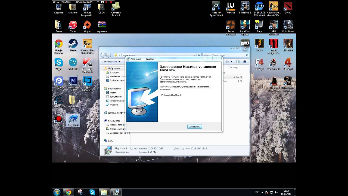Open Недавние места in Explorer sidebar

115,76
